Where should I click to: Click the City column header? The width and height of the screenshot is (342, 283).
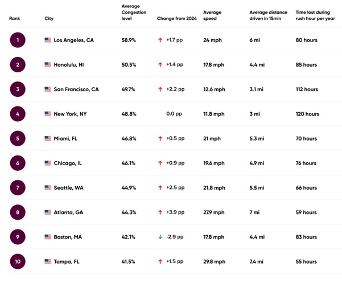[49, 19]
